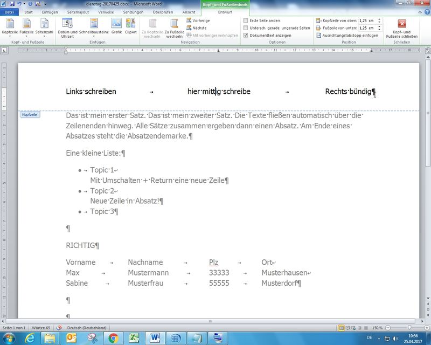Click the Datum und Uhrzeit icon
Image resolution: width=431 pixels, height=345 pixels.
67,27
